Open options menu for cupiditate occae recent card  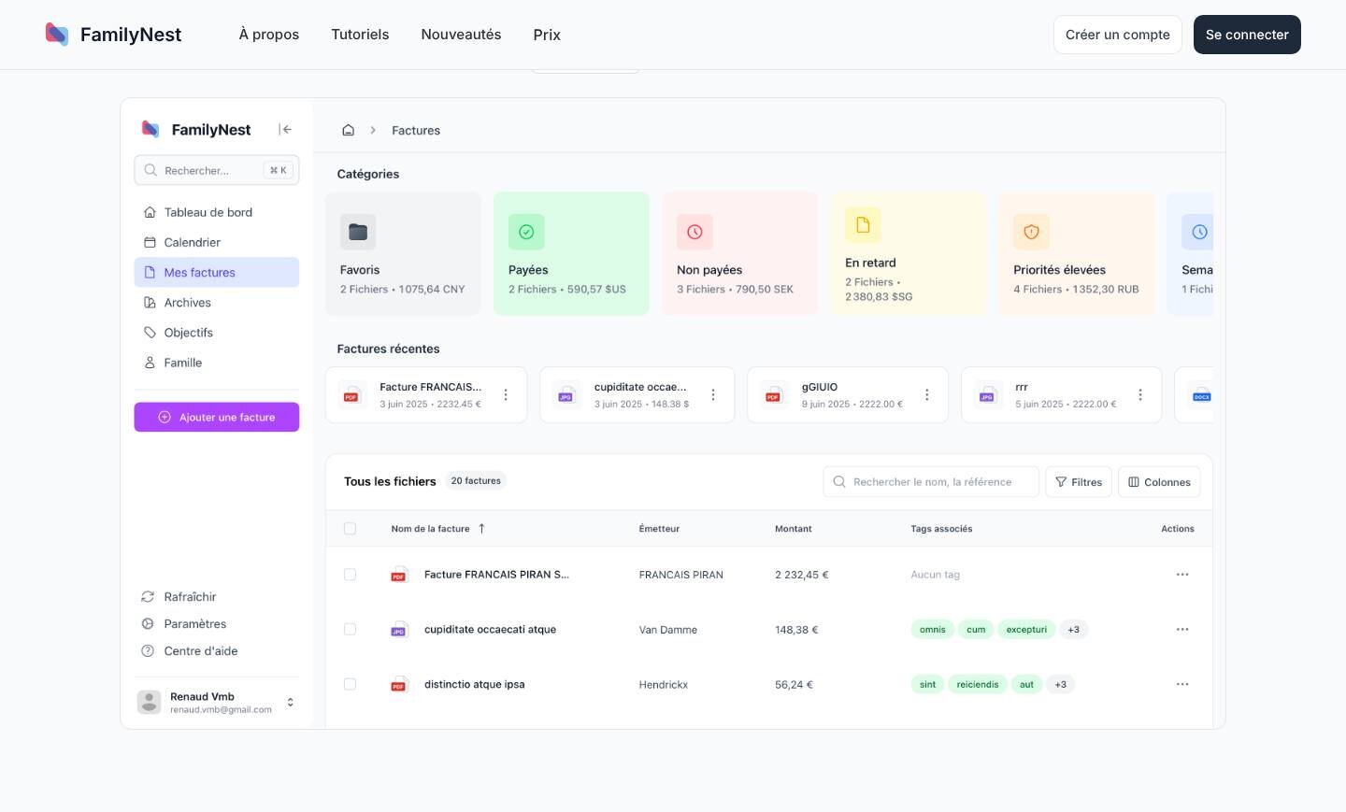[713, 395]
